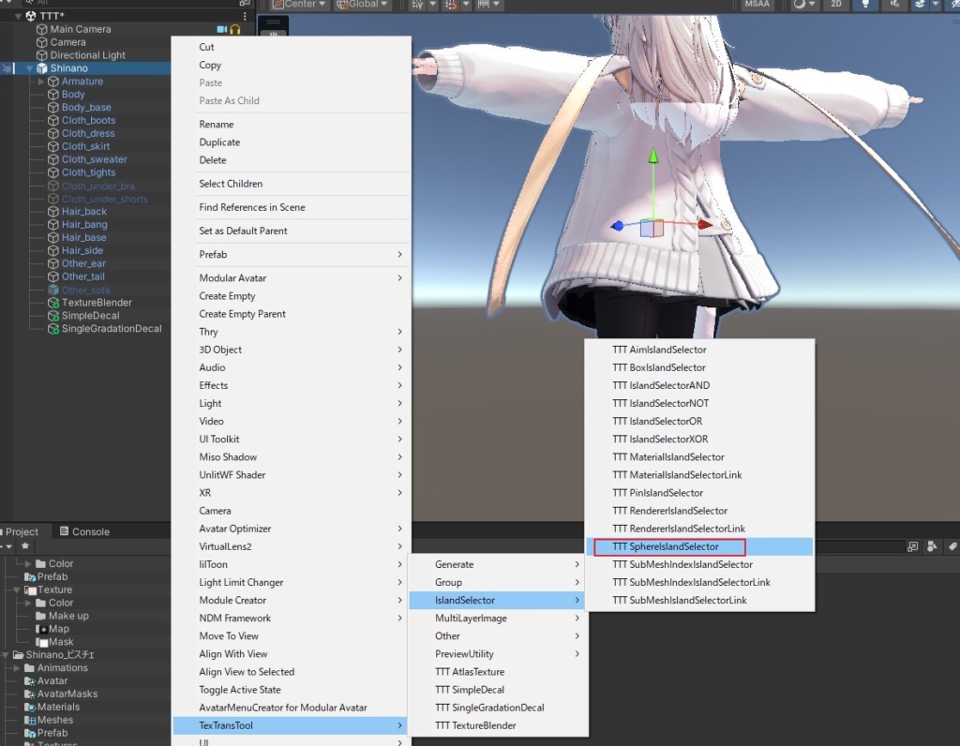Expand the Armature tree item
The width and height of the screenshot is (960, 746).
click(x=41, y=82)
